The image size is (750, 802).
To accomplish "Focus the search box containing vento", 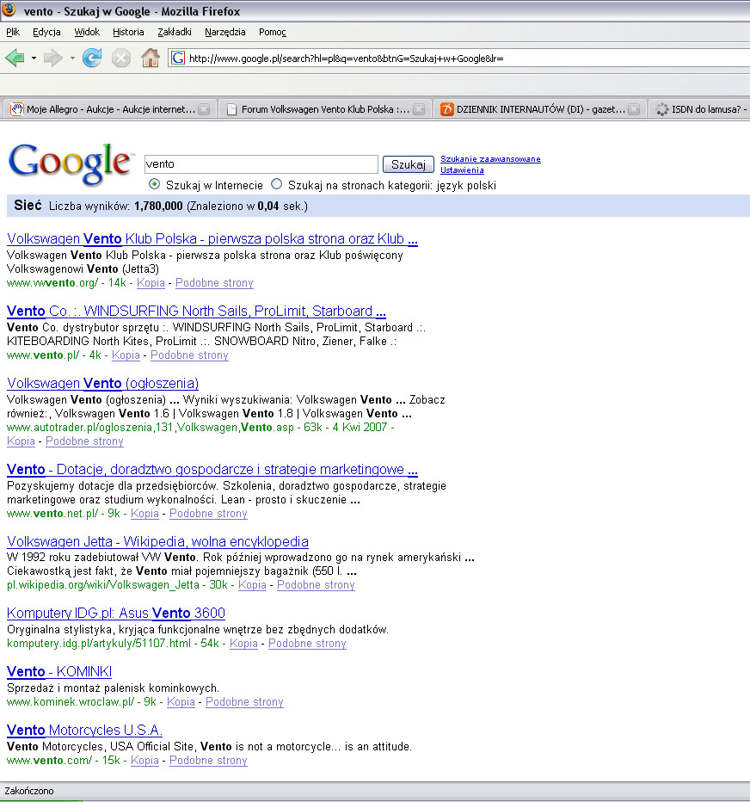I will (261, 164).
